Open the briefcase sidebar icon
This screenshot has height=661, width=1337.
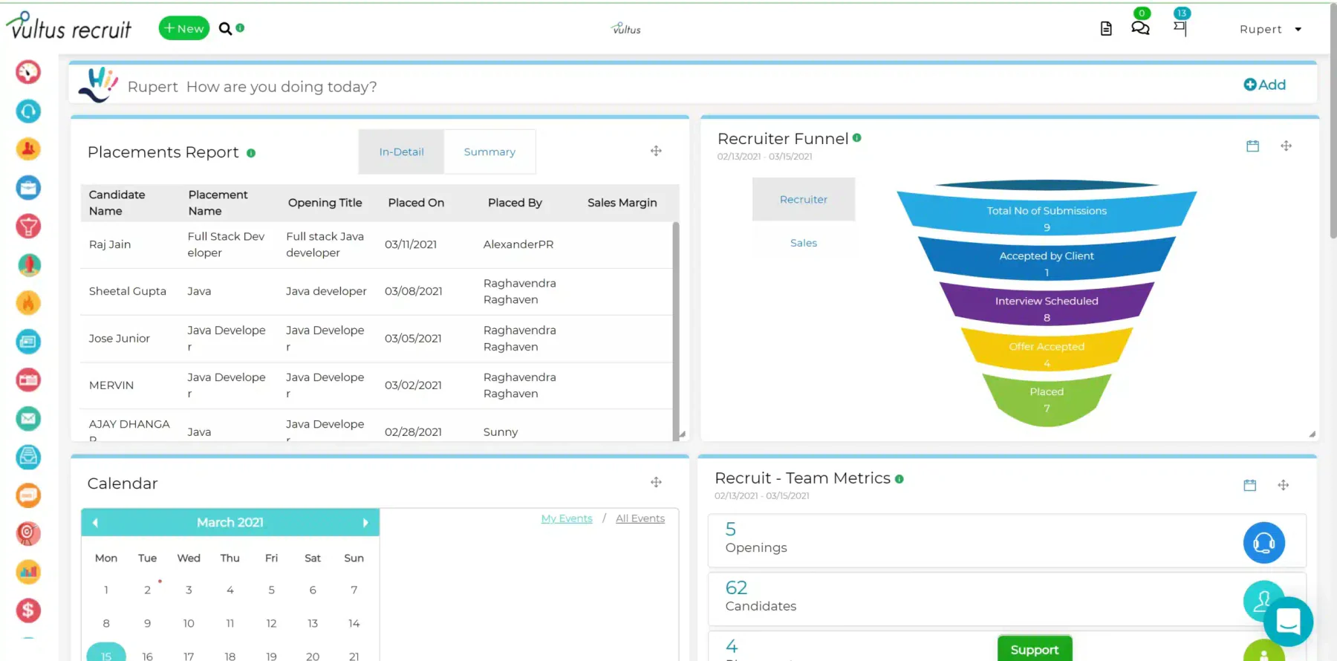[x=28, y=188]
